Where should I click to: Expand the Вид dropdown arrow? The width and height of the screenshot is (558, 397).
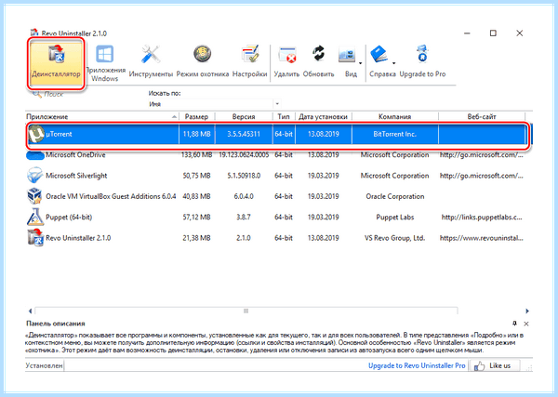(360, 63)
